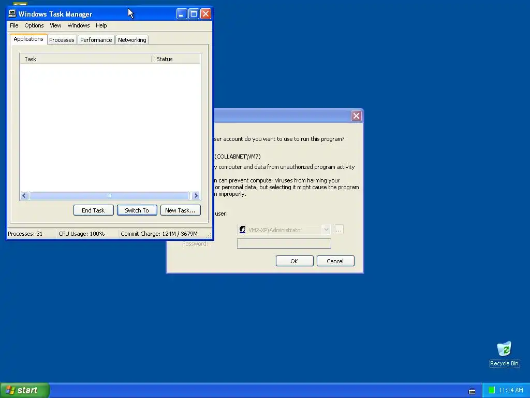Click the task list left scroll arrow

24,195
